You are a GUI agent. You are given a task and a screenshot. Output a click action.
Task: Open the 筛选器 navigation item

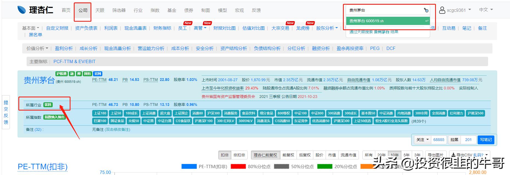[x=119, y=10]
